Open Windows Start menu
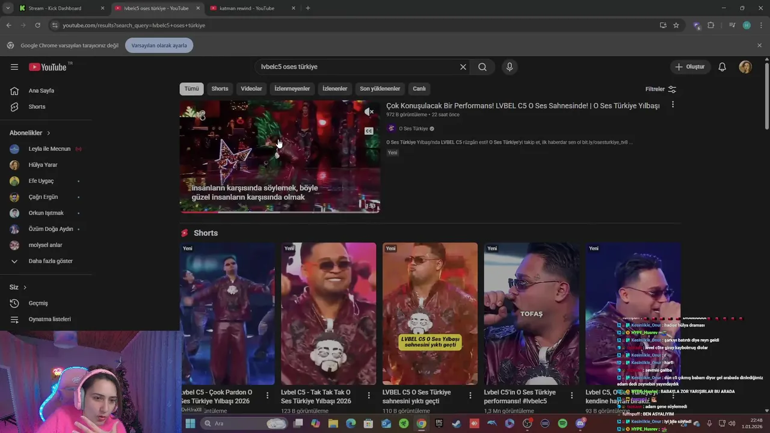 [190, 423]
